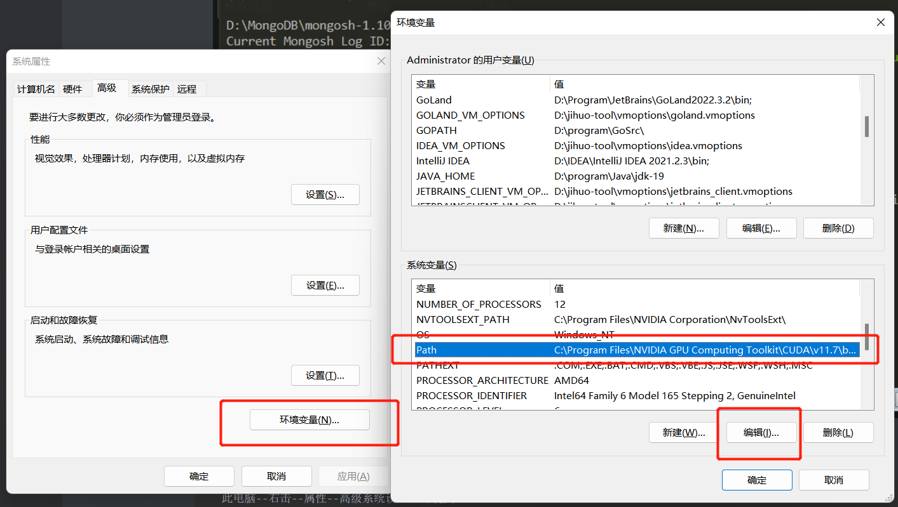Switch to the 硬件 tab
The height and width of the screenshot is (507, 898).
coord(73,89)
